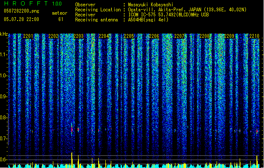
Task: Select the file name 0507282200.png
Action: click(x=21, y=11)
